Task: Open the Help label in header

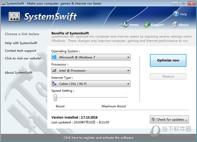Action: [184, 14]
